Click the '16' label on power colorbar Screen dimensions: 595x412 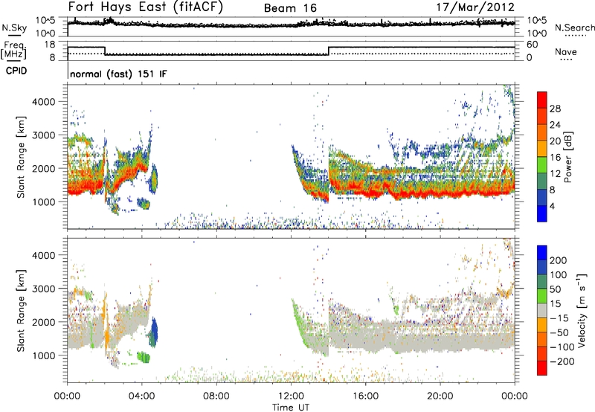pos(555,158)
